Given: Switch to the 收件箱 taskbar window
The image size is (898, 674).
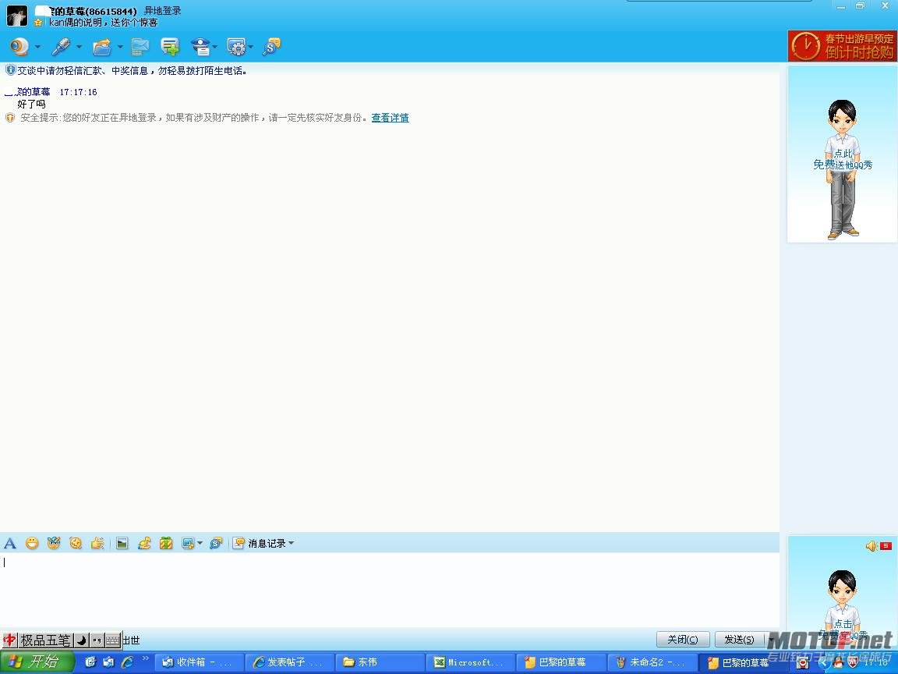Looking at the screenshot, I should (x=200, y=662).
